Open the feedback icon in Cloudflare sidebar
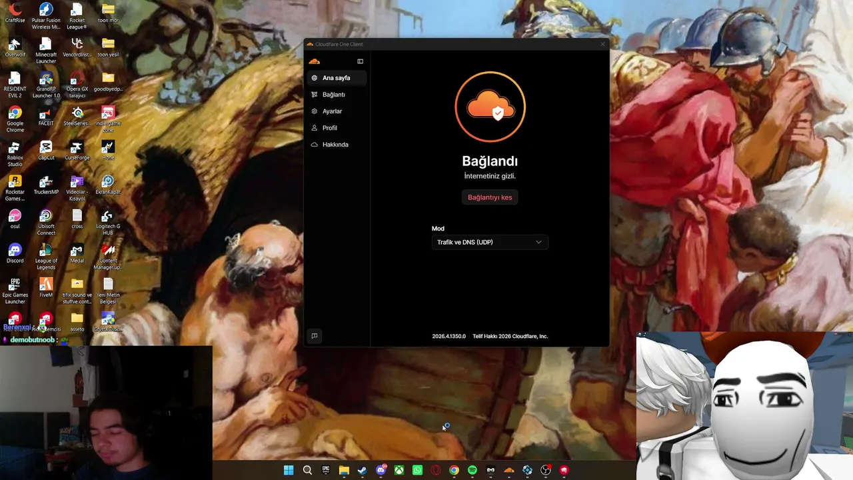 (x=315, y=336)
